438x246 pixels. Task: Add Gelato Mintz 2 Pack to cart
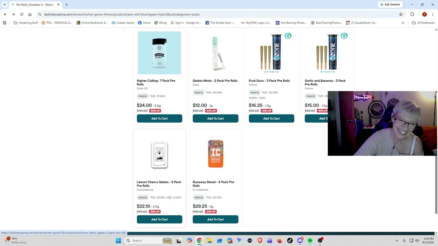[x=216, y=119]
